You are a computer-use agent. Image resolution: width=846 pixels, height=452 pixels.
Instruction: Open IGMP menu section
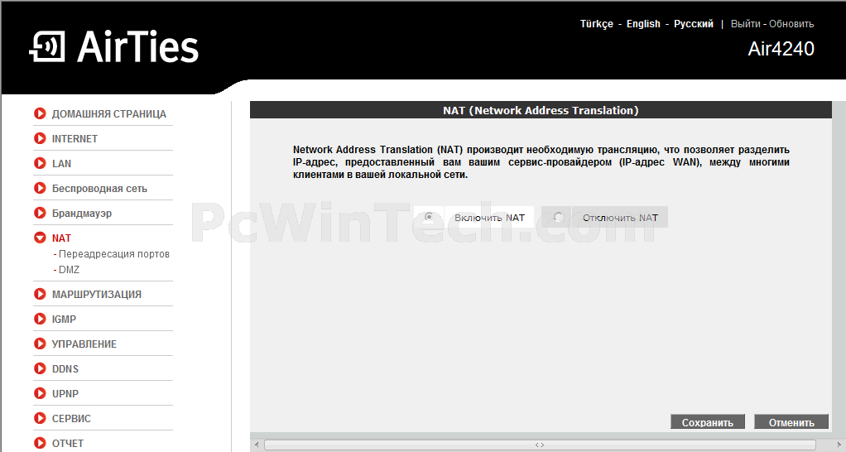tap(64, 320)
